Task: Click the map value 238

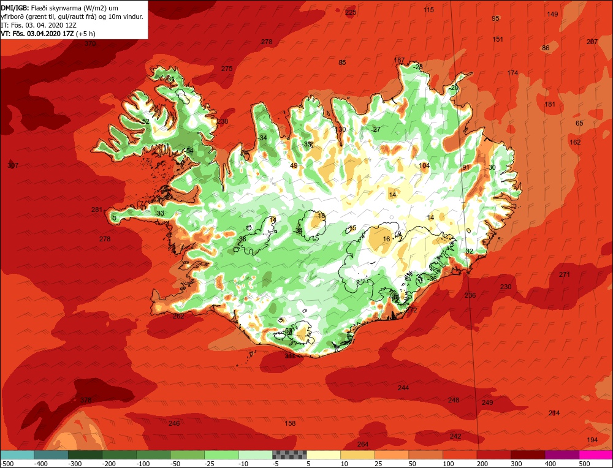Action: (223, 121)
